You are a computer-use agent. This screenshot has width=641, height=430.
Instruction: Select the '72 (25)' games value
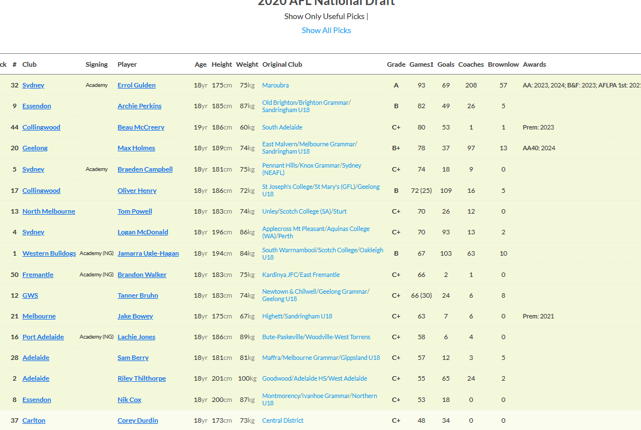(x=421, y=191)
